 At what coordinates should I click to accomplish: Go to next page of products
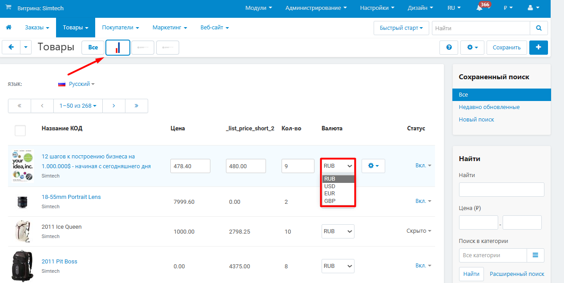pos(114,106)
